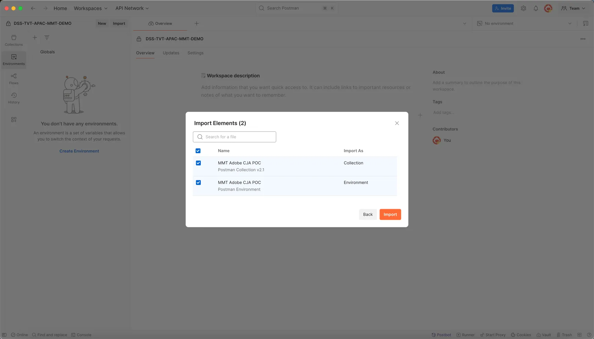Click the Back button in dialog

(368, 214)
